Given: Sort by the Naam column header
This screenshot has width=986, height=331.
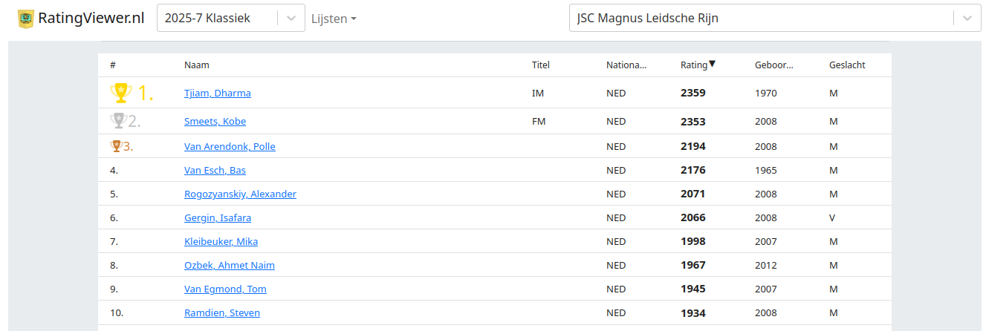Looking at the screenshot, I should 197,65.
